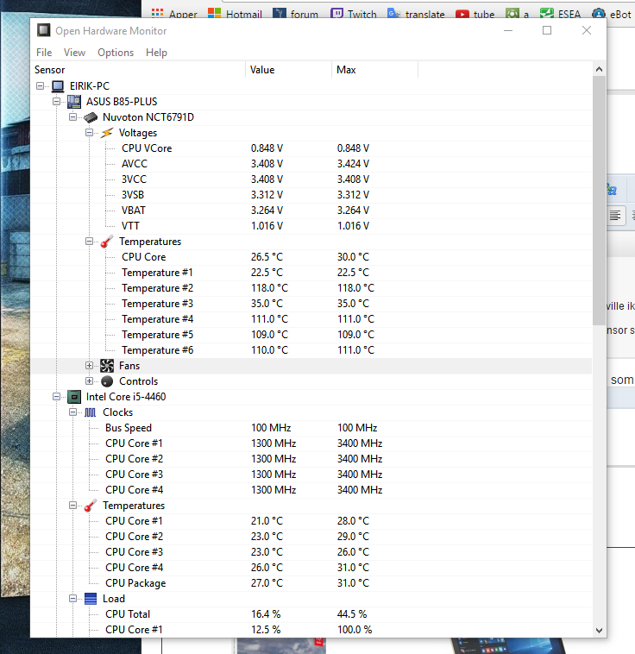The height and width of the screenshot is (654, 635).
Task: Click the Fans icon
Action: click(107, 366)
